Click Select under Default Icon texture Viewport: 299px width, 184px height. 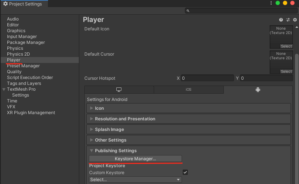(286, 46)
